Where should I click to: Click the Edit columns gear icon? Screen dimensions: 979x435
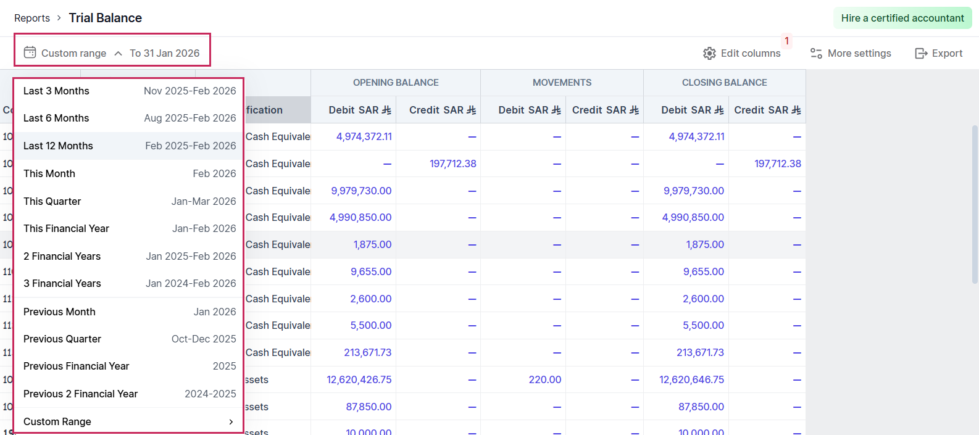709,53
